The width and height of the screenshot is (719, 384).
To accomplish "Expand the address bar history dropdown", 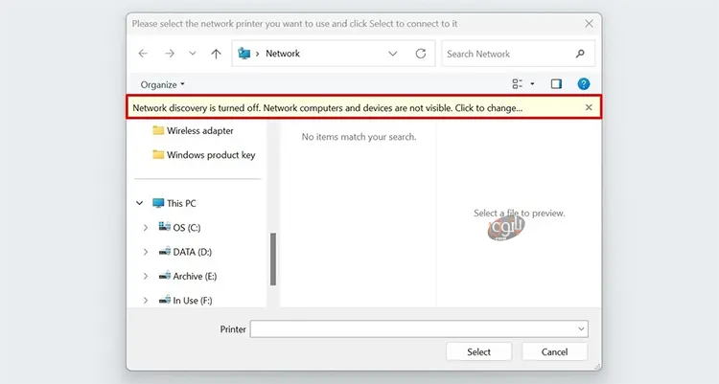I will [x=393, y=54].
